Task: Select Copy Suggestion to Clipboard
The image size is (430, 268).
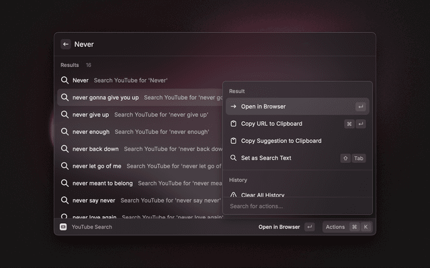Action: pyautogui.click(x=281, y=141)
